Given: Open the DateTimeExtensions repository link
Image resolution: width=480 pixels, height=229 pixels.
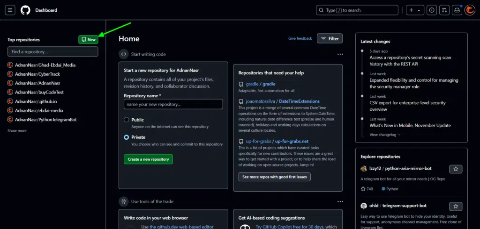Looking at the screenshot, I should [283, 101].
